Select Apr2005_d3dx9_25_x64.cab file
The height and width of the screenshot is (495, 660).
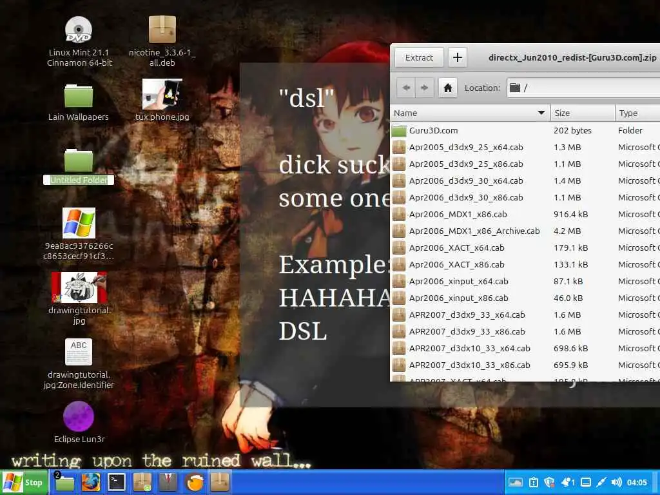[525, 148]
